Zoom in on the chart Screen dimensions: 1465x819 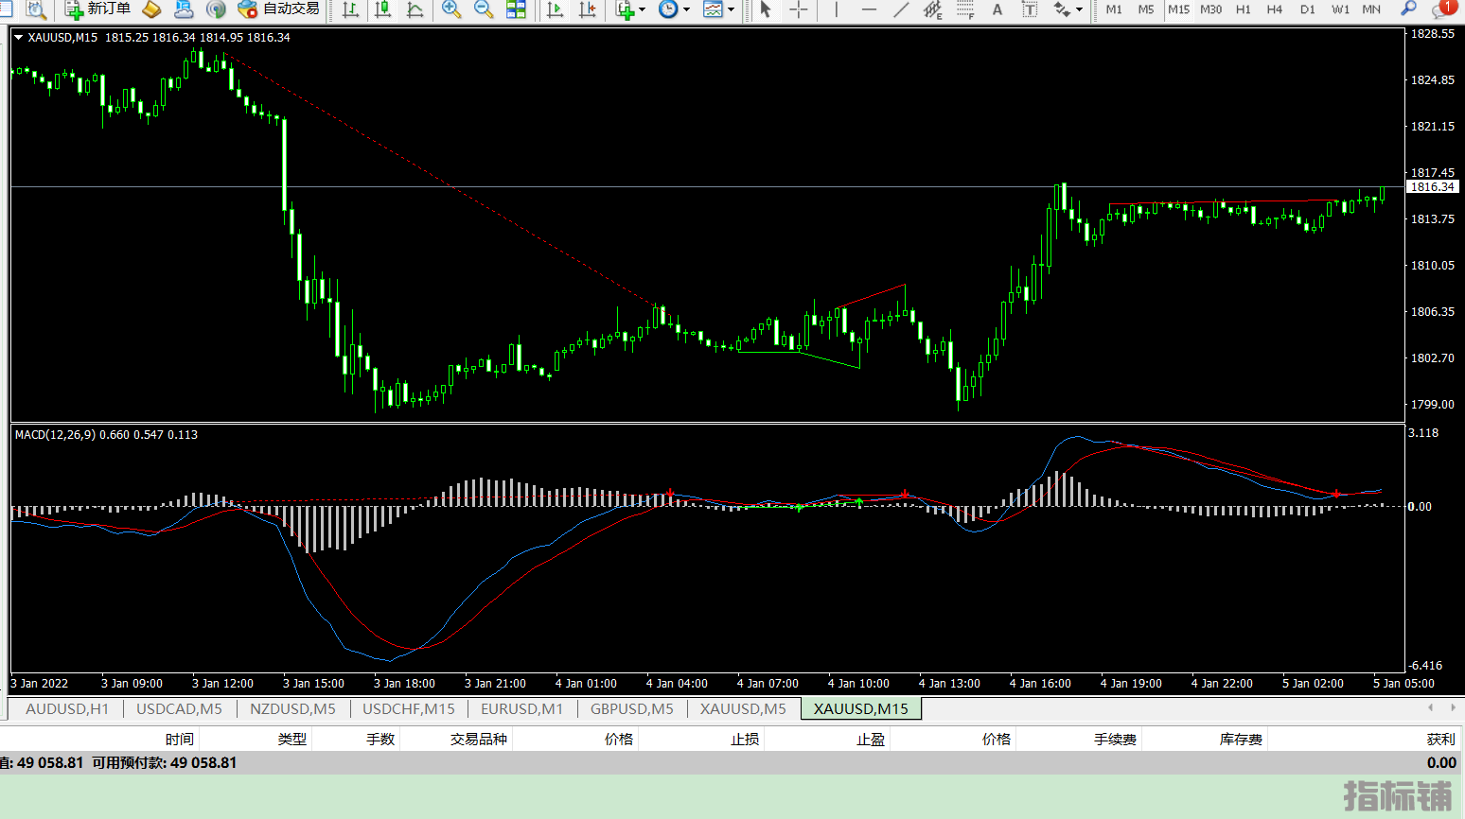click(x=451, y=9)
